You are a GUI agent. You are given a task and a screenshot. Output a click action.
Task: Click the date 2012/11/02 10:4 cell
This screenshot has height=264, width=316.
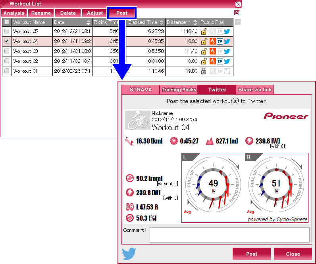pyautogui.click(x=72, y=61)
